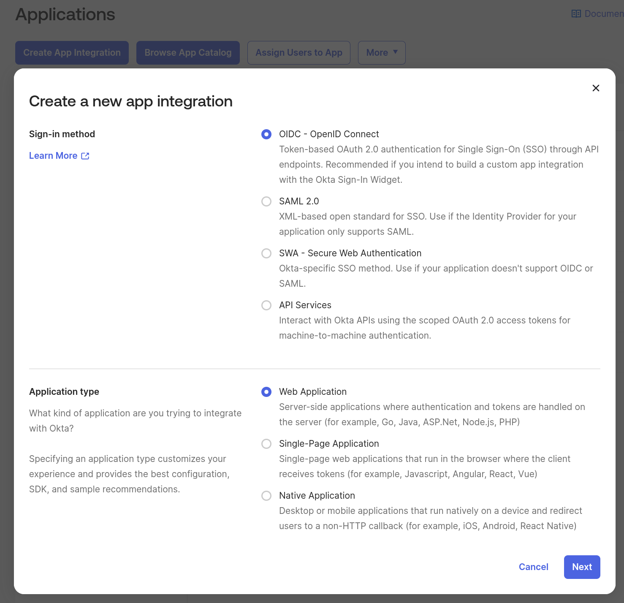Click the More dropdown arrow

[396, 52]
